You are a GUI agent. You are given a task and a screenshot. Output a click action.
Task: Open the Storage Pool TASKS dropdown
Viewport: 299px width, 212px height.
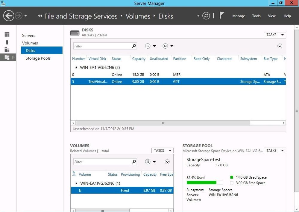tap(275, 151)
